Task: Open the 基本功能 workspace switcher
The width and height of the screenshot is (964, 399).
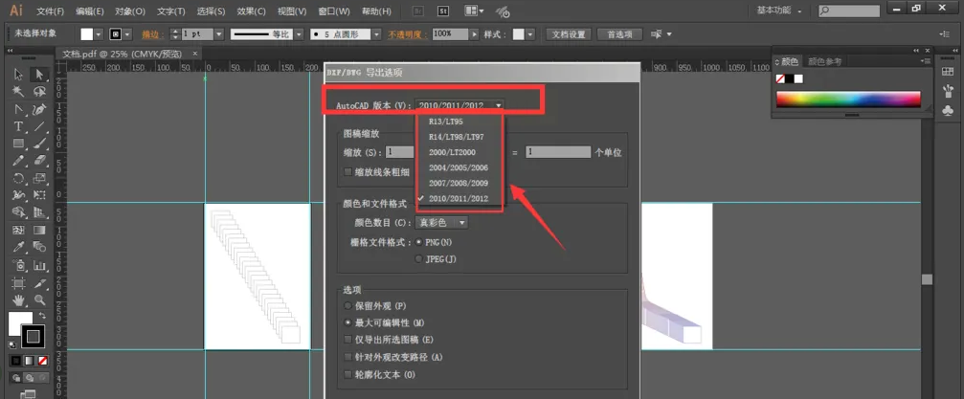Action: (x=779, y=11)
